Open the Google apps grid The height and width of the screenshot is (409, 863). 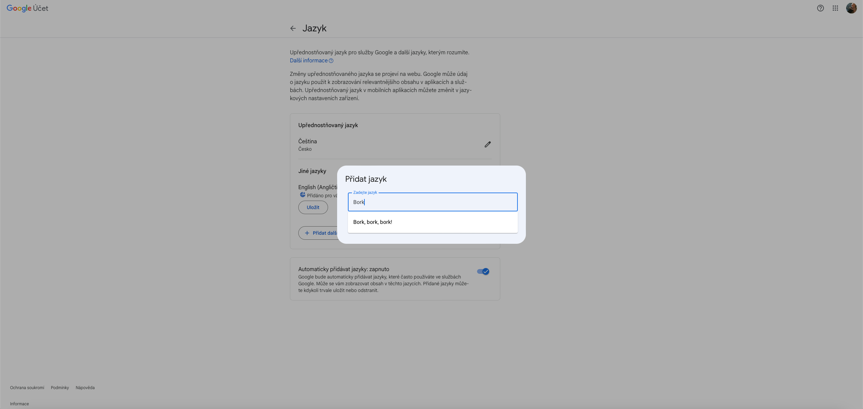coord(835,8)
